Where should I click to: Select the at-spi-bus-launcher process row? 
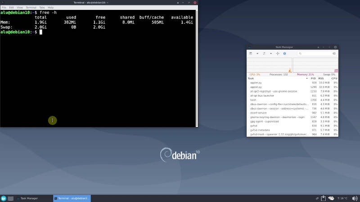(292, 96)
